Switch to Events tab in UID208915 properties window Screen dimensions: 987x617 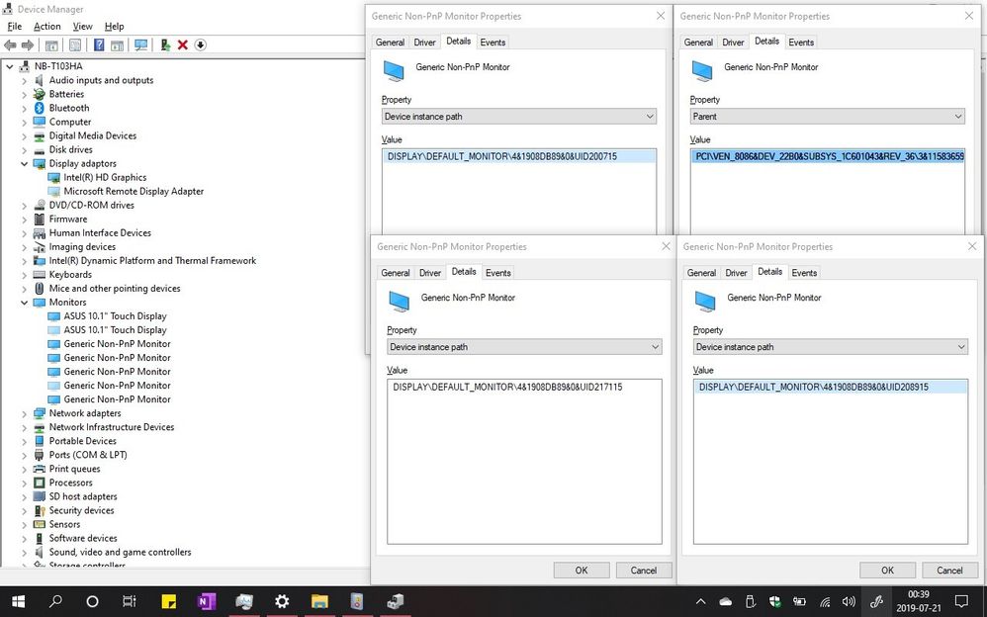coord(804,273)
